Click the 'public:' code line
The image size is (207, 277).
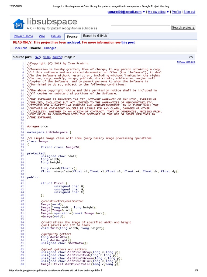click(34, 177)
